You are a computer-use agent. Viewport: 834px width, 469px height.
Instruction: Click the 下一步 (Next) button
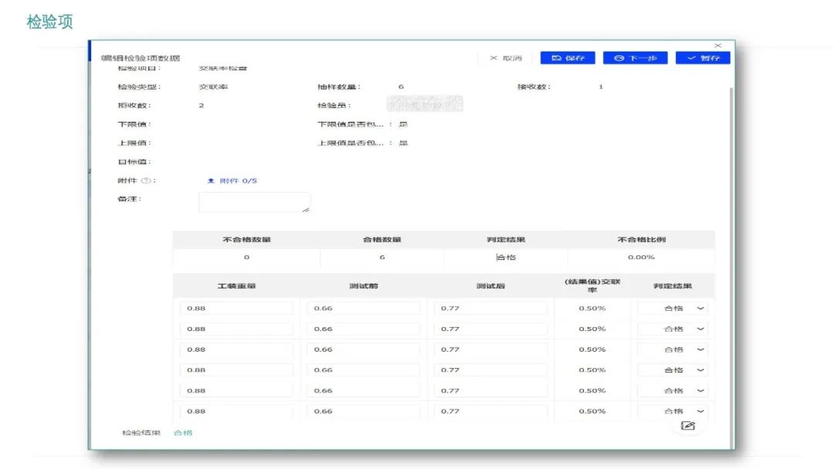pyautogui.click(x=635, y=58)
